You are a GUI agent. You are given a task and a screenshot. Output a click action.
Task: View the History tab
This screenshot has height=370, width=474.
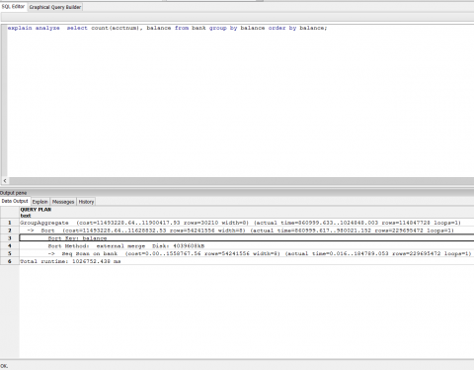[x=86, y=202]
